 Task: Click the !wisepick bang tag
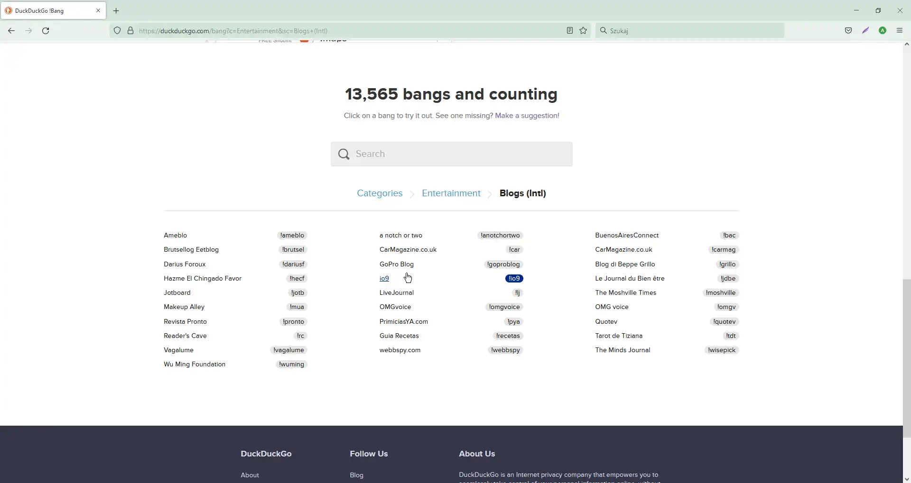pos(722,350)
